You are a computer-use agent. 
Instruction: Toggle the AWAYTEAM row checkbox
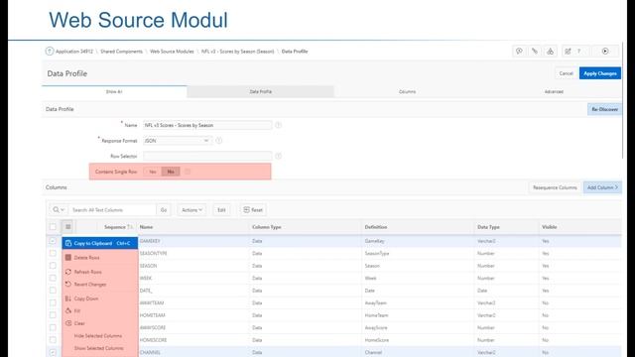pyautogui.click(x=53, y=302)
